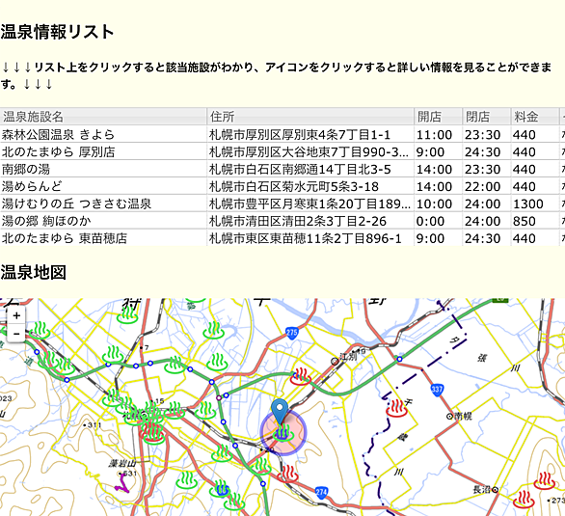Click closing time 22:00
This screenshot has height=516, width=565.
(x=482, y=187)
